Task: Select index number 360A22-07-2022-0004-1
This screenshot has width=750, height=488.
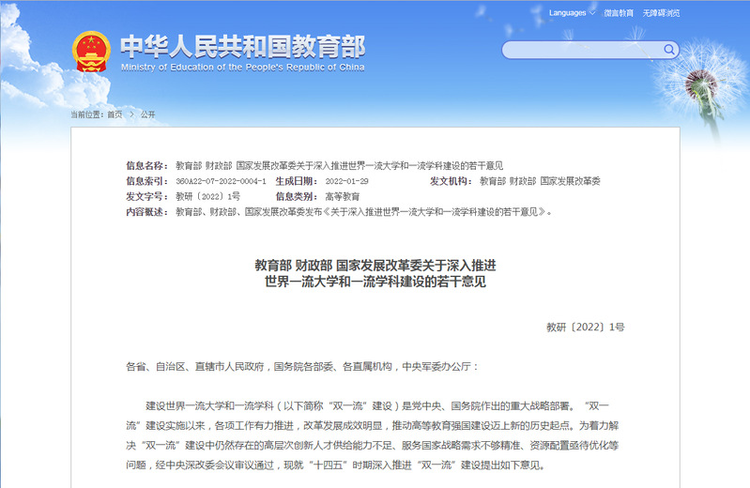Action: tap(221, 181)
